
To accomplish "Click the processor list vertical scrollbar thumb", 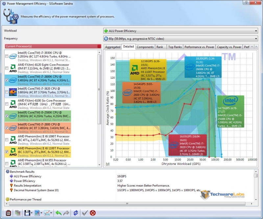I will point(99,89).
